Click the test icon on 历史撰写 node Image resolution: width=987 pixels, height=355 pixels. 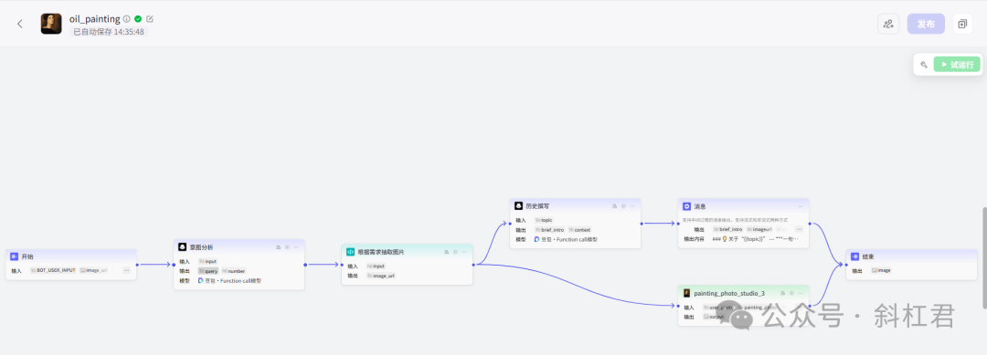point(614,205)
